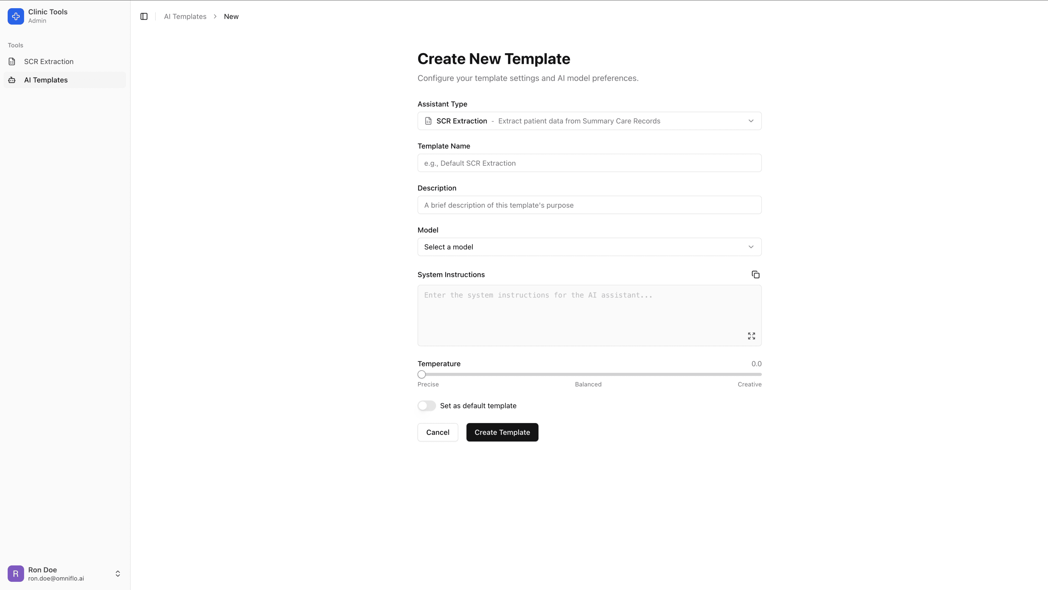The height and width of the screenshot is (590, 1048).
Task: Go back via AI Templates breadcrumb
Action: 185,17
